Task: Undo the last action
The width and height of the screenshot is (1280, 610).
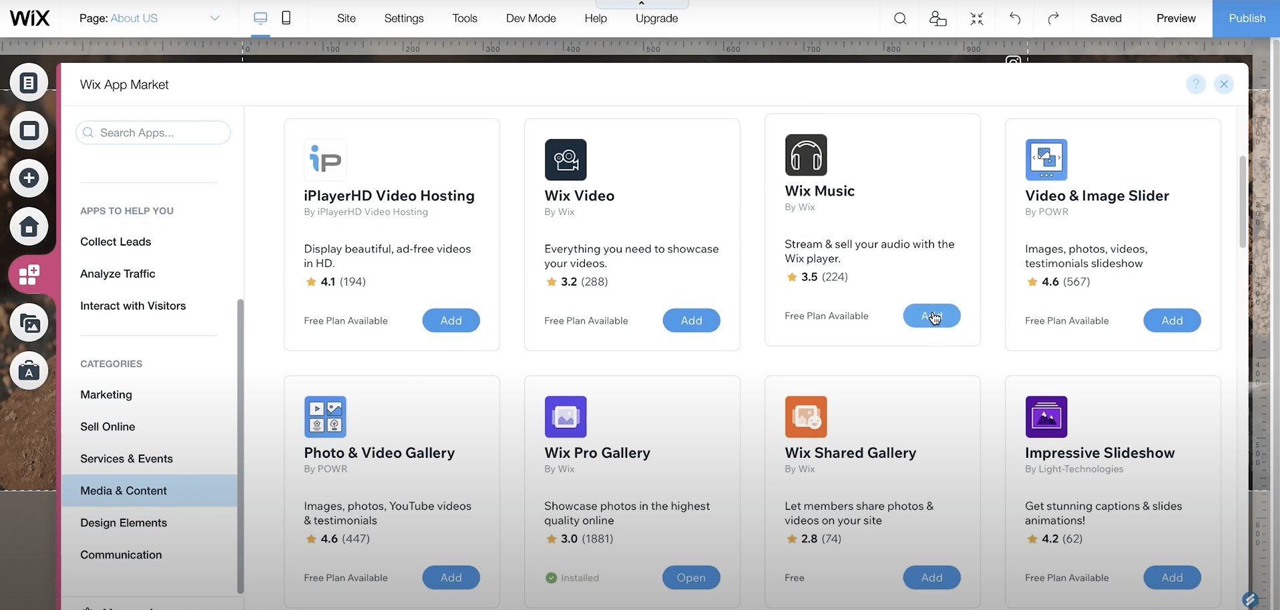Action: click(x=1015, y=19)
